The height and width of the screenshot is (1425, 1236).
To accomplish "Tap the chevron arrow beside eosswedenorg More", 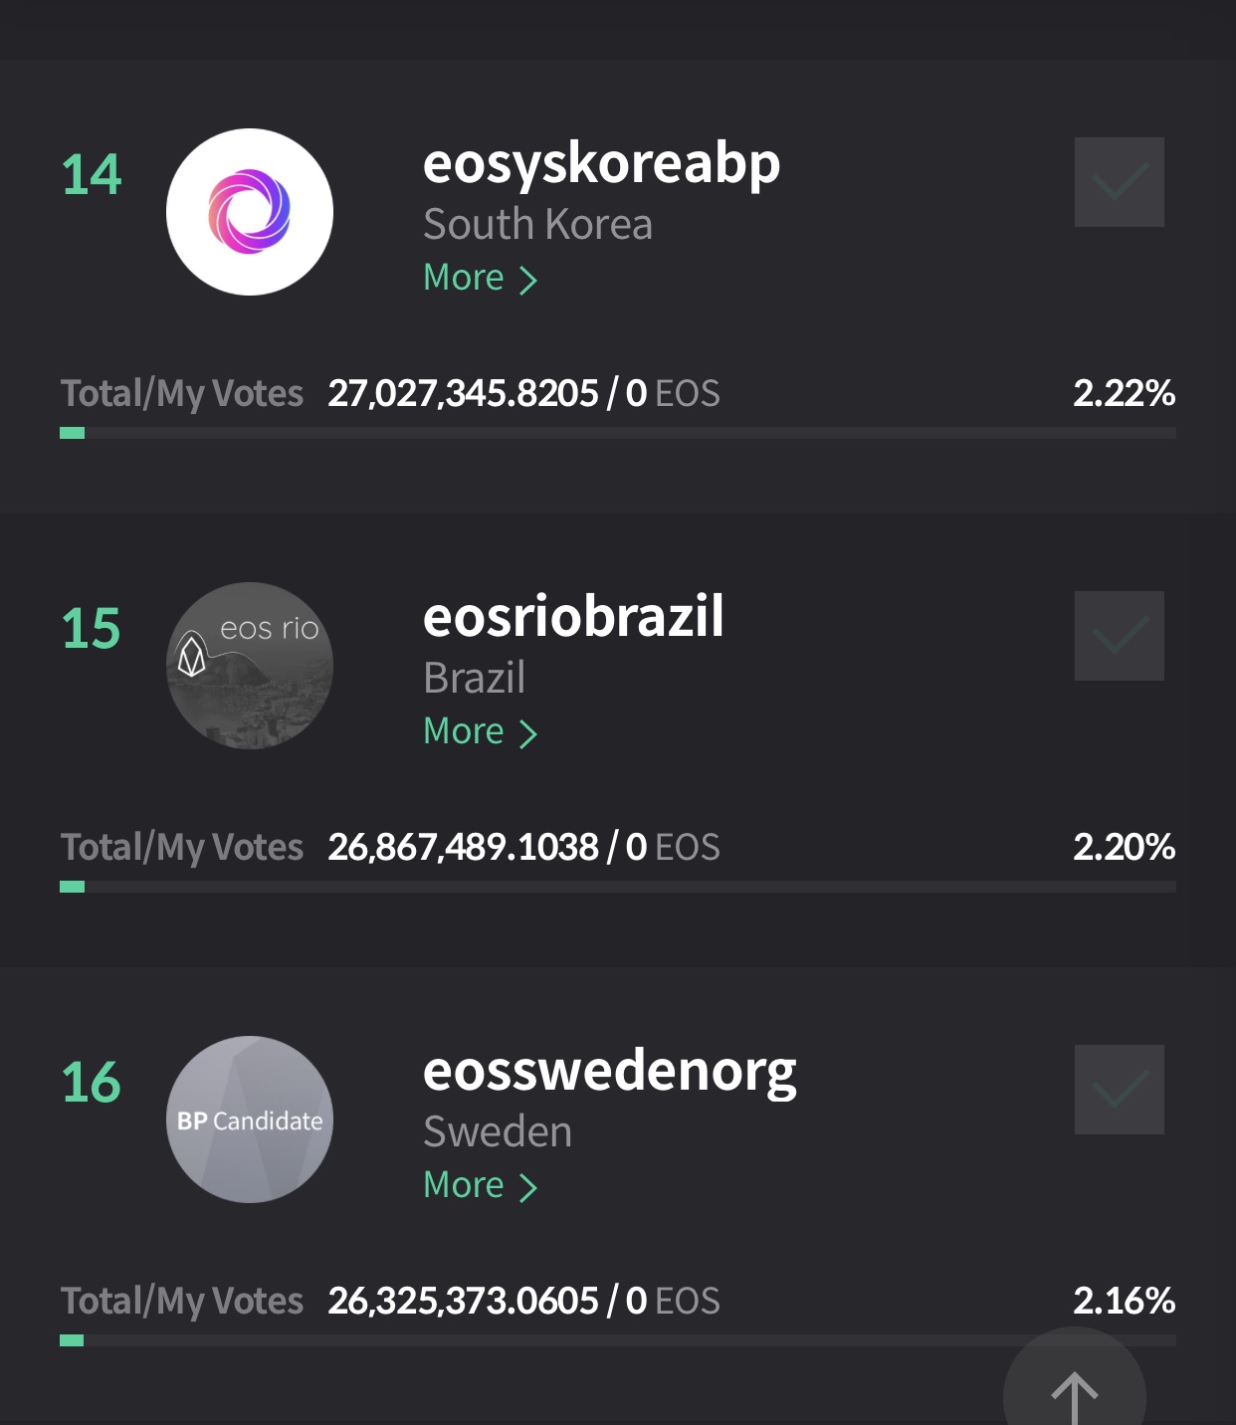I will coord(528,1188).
